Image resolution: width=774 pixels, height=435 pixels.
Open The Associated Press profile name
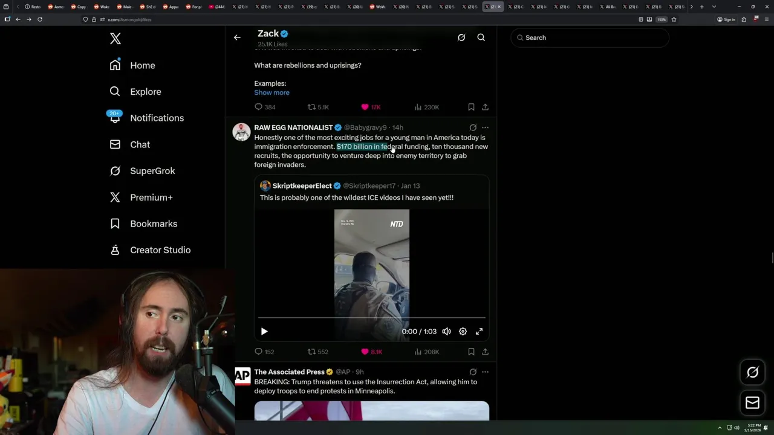(x=289, y=372)
